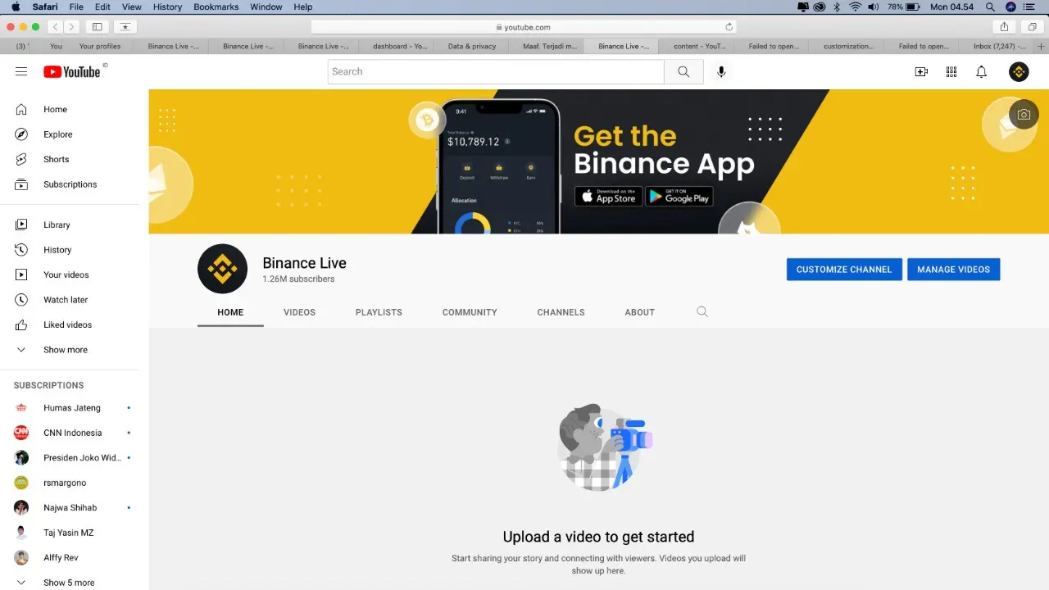The width and height of the screenshot is (1049, 590).
Task: Open the Bookmarks menu in the menu bar
Action: [x=216, y=7]
